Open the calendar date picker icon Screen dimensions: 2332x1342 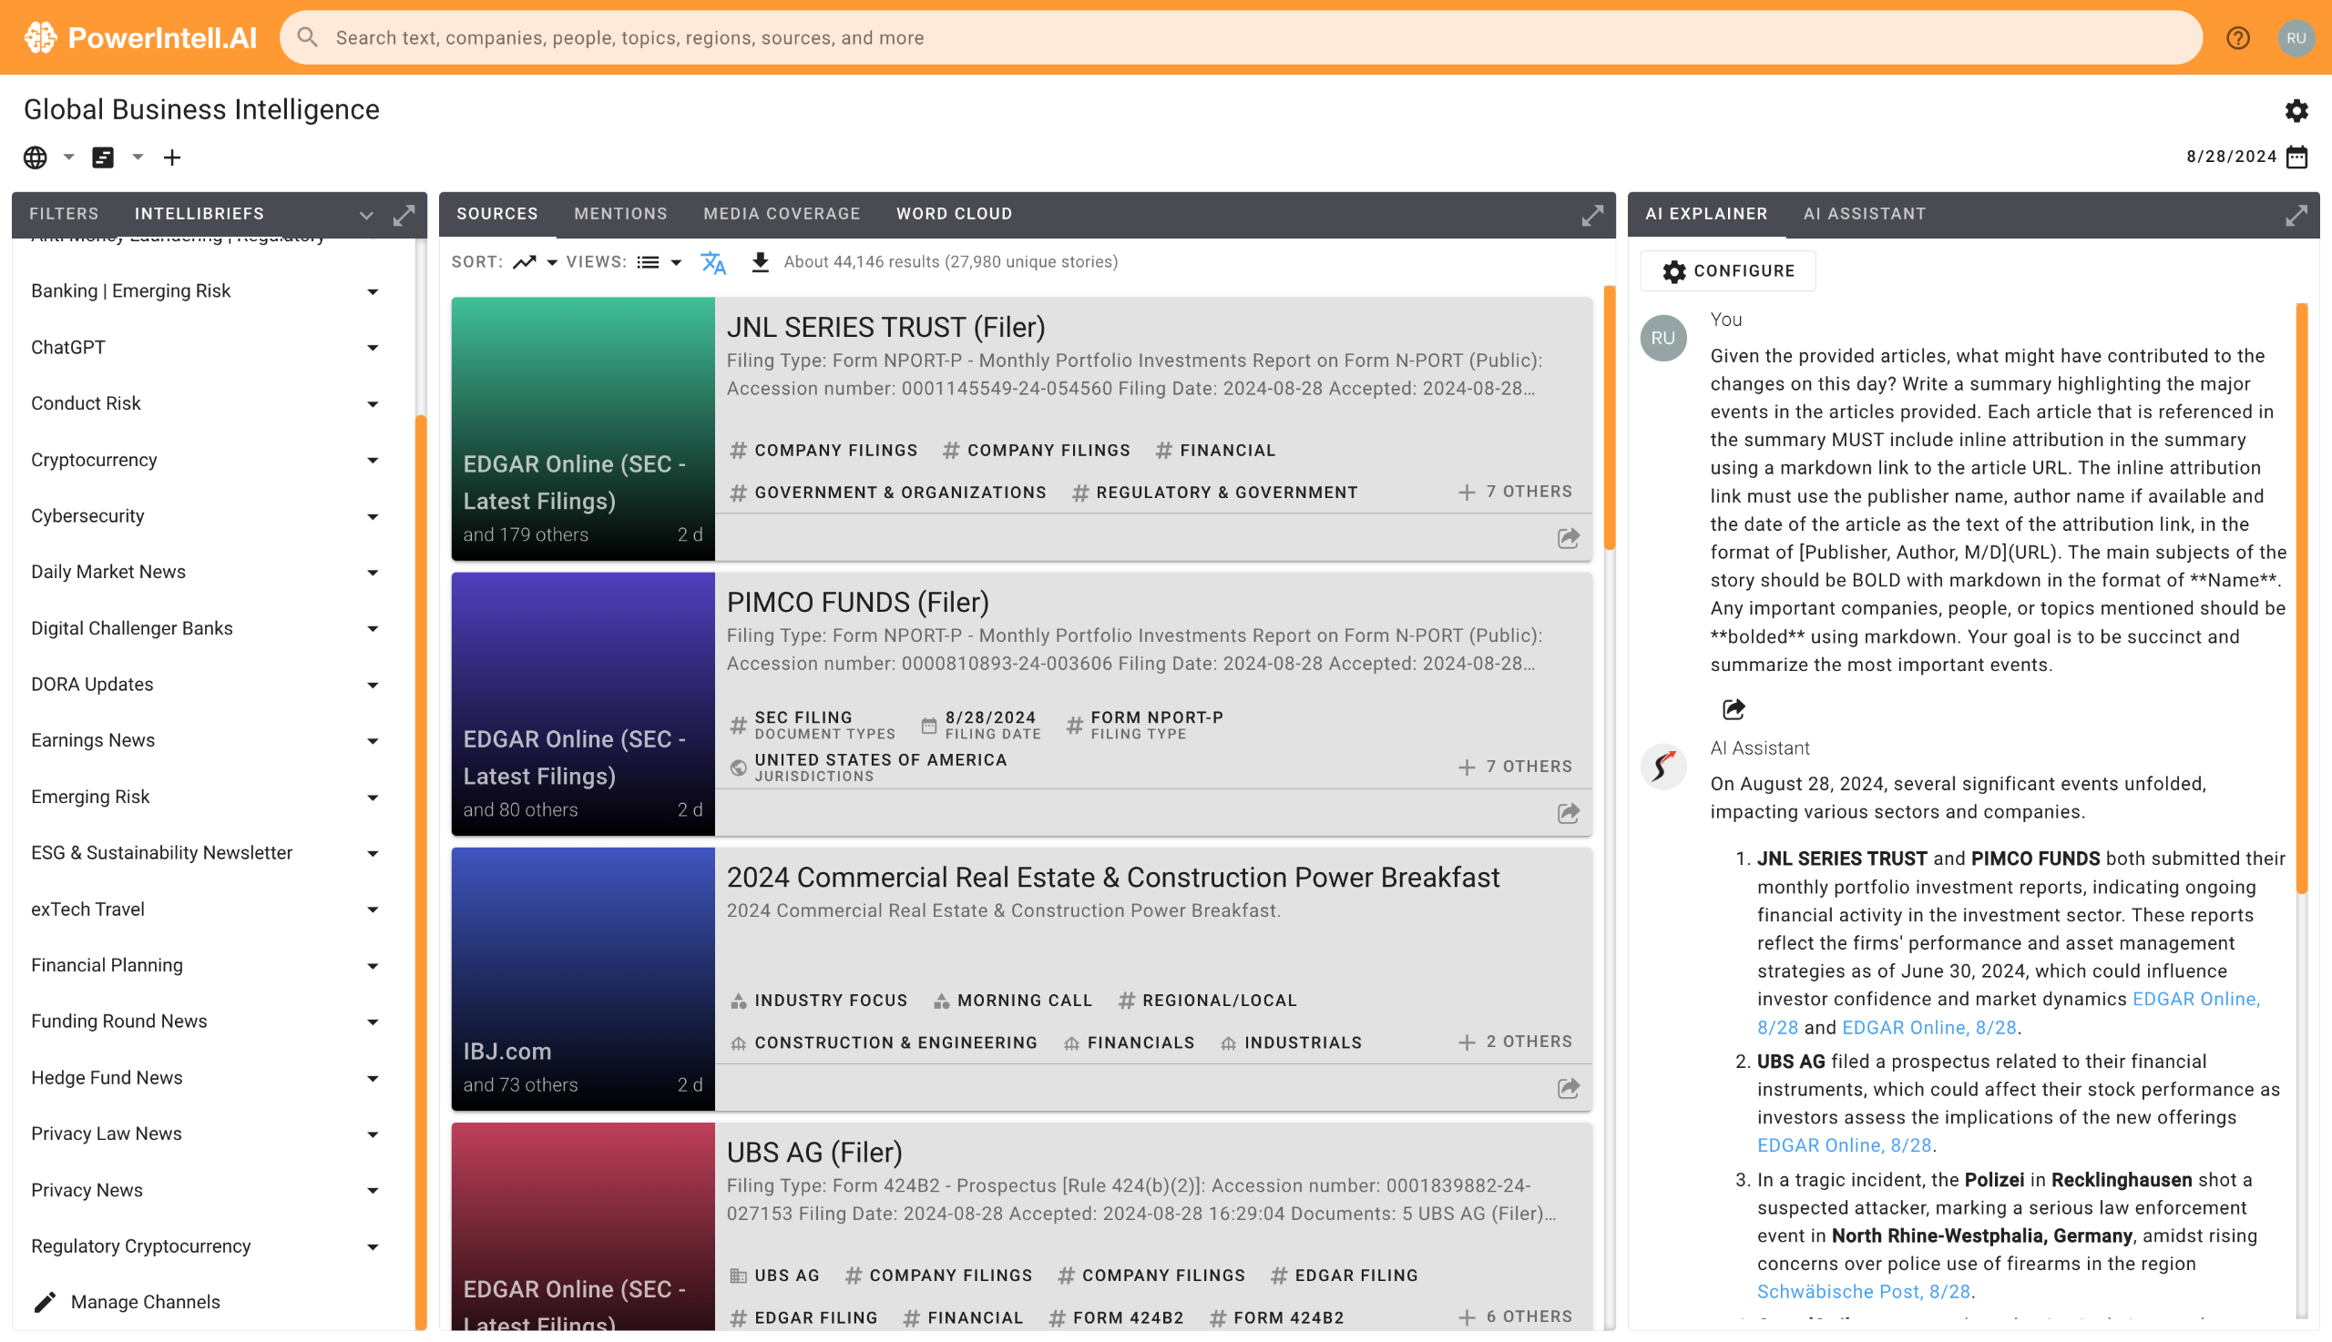pyautogui.click(x=2297, y=157)
